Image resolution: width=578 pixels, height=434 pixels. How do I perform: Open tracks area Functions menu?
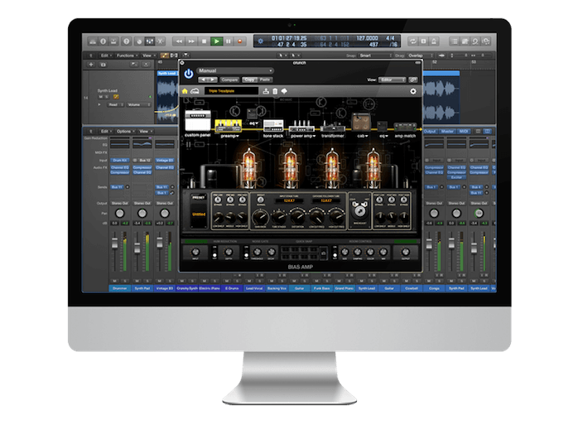click(x=127, y=55)
